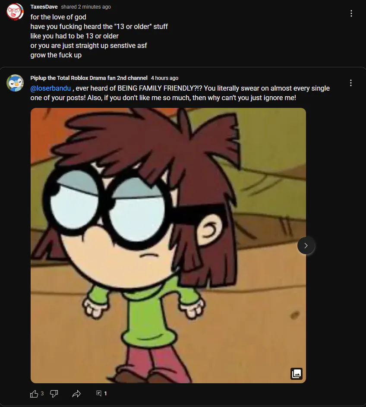Click 'shared 2 minutes ago' timestamp

(86, 7)
